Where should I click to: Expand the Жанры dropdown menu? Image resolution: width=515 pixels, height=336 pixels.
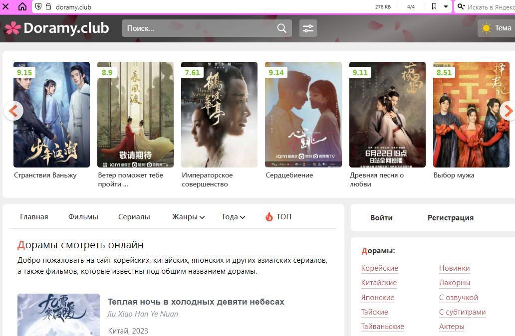pyautogui.click(x=188, y=217)
